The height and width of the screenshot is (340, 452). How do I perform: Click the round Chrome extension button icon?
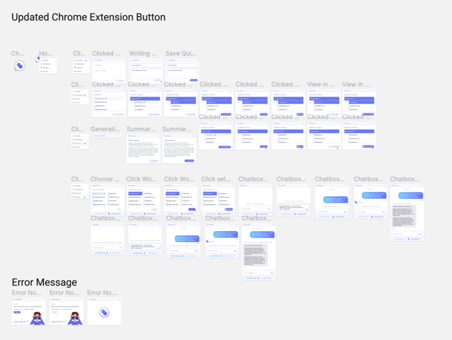[x=19, y=66]
